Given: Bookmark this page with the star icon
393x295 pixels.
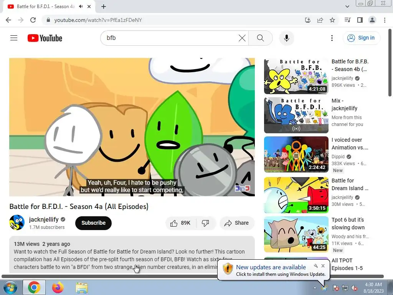Looking at the screenshot, I should click(332, 20).
